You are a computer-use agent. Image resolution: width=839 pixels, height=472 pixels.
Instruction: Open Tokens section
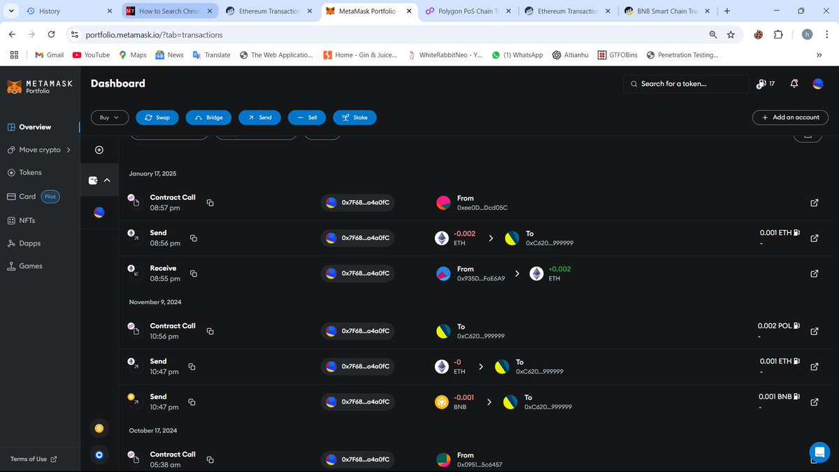click(30, 172)
